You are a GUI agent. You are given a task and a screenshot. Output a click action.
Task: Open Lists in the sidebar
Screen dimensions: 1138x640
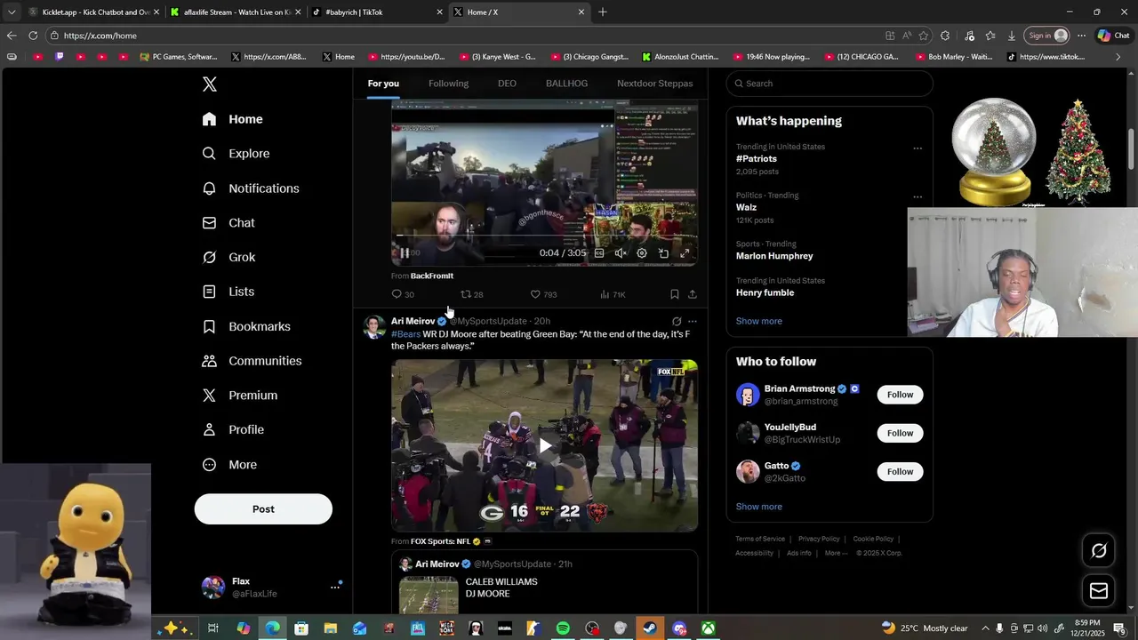click(x=228, y=292)
